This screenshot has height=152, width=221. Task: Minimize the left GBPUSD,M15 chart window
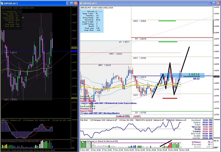[x=68, y=4]
